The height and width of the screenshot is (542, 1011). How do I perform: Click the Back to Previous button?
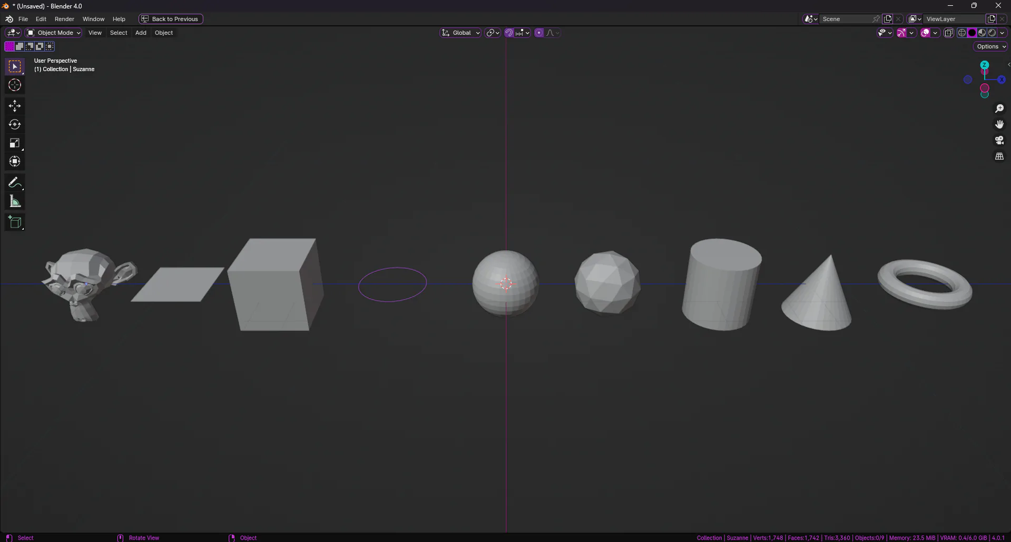pos(171,19)
